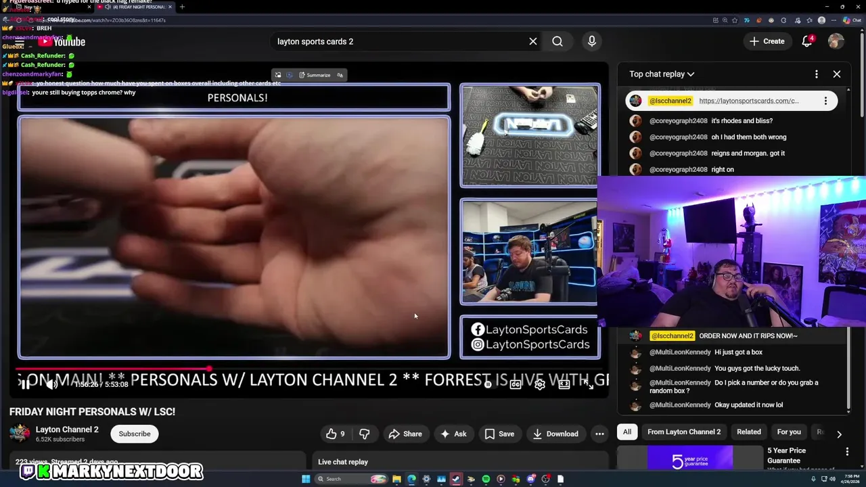Click the search magnifier button
The width and height of the screenshot is (866, 487).
[x=557, y=41]
